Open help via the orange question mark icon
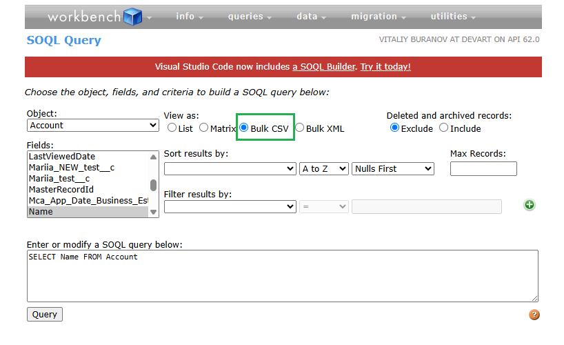Image resolution: width=564 pixels, height=345 pixels. point(534,315)
